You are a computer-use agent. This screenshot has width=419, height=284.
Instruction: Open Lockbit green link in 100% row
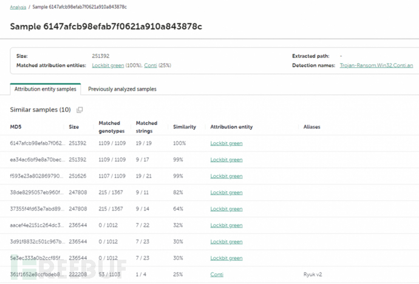coord(227,143)
